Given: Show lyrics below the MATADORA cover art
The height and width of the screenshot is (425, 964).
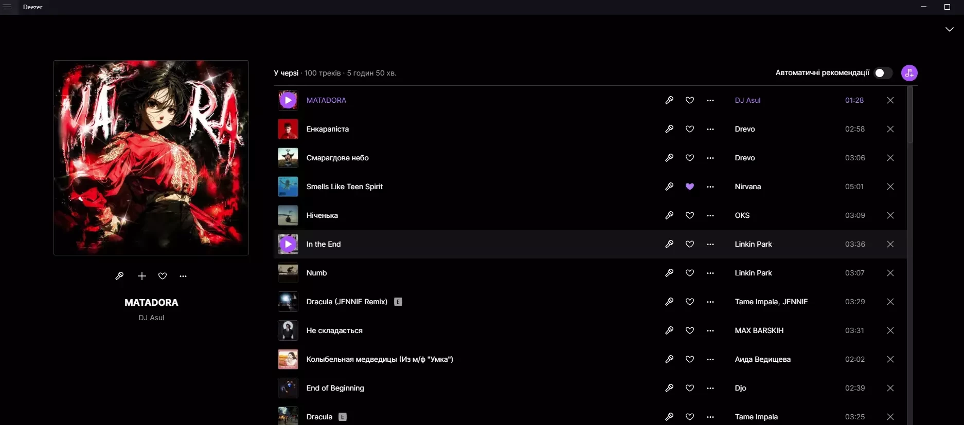Looking at the screenshot, I should 119,276.
